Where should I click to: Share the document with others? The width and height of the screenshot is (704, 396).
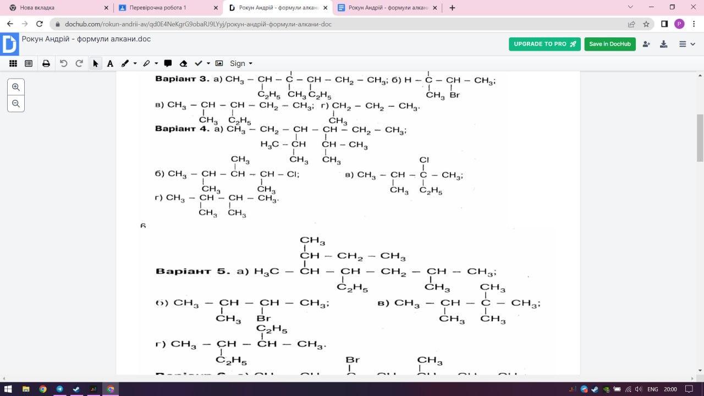click(x=646, y=44)
